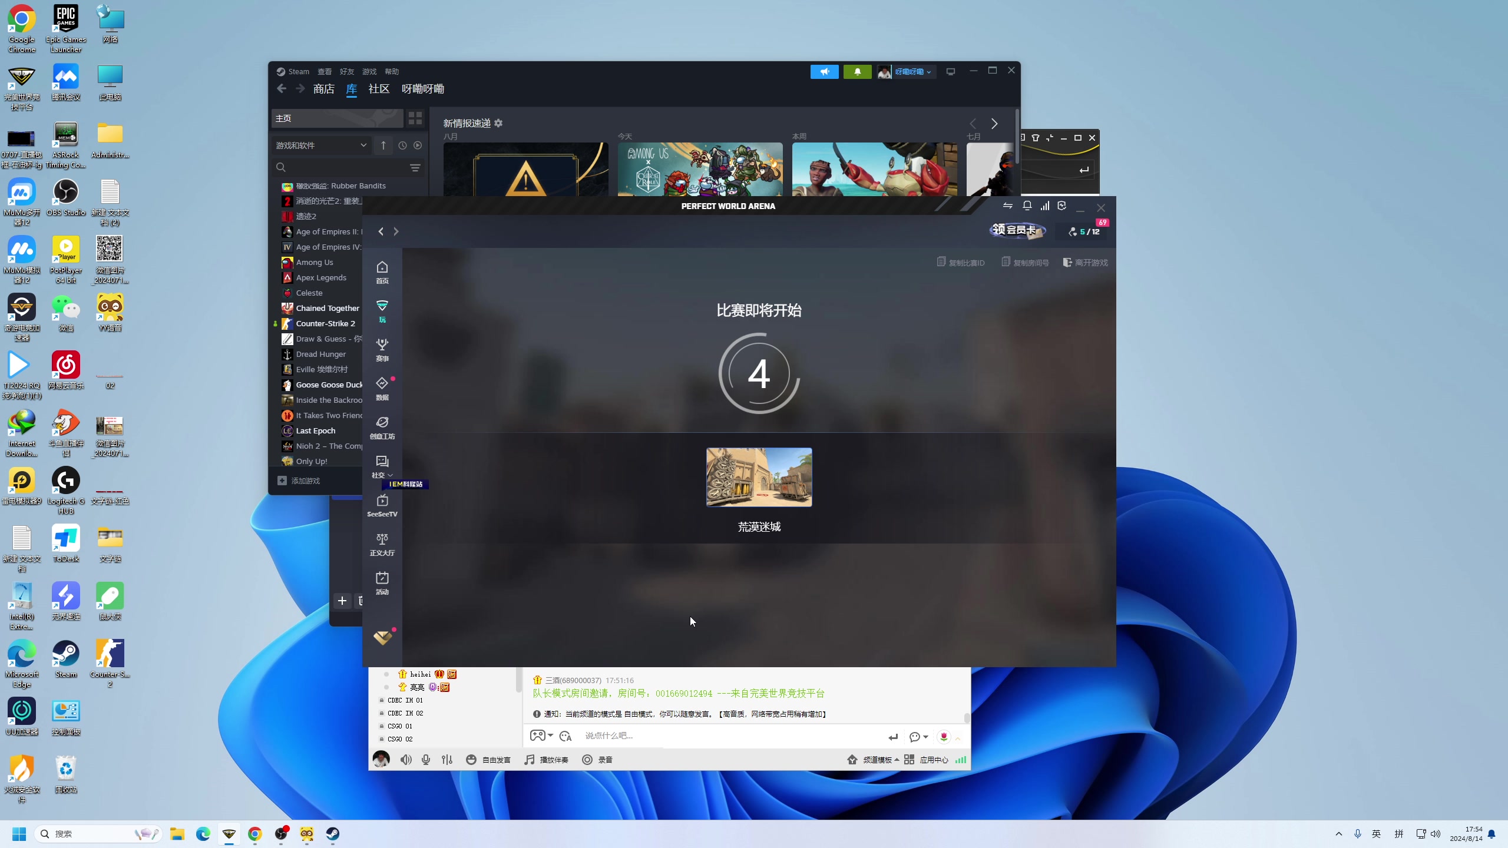The width and height of the screenshot is (1508, 848).
Task: Open 应用中心 app center in YY
Action: [x=926, y=760]
